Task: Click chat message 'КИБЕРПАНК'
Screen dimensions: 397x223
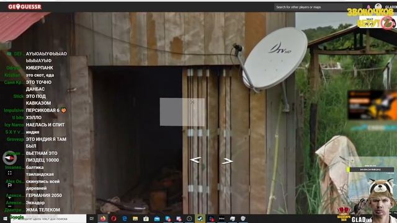Action: pos(40,68)
